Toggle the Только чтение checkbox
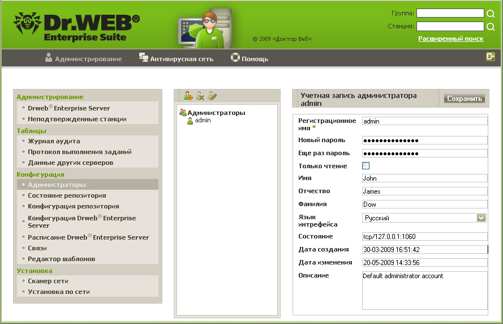This screenshot has width=503, height=324. coord(366,166)
